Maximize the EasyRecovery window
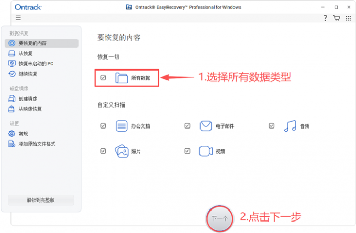Image resolution: width=356 pixels, height=233 pixels. coord(336,7)
